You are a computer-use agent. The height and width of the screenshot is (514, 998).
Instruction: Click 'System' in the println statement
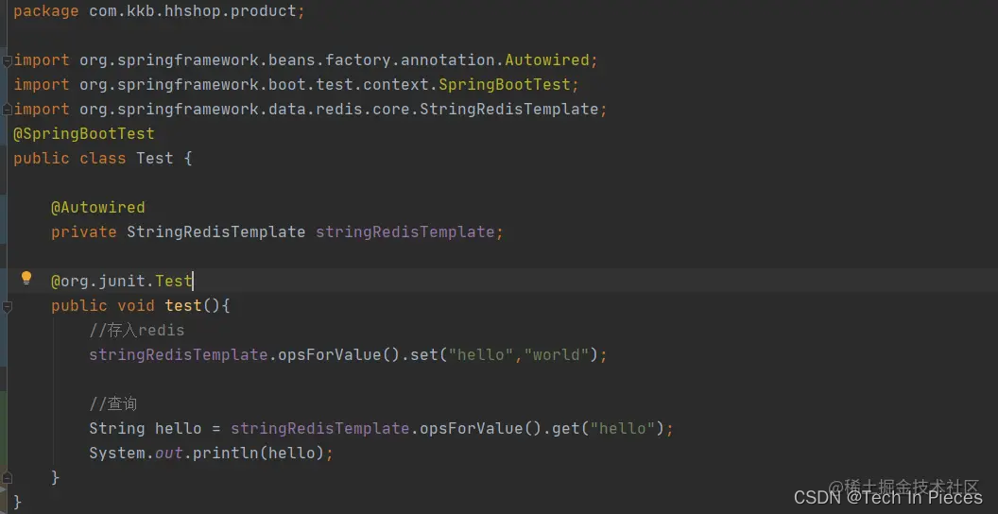(117, 454)
